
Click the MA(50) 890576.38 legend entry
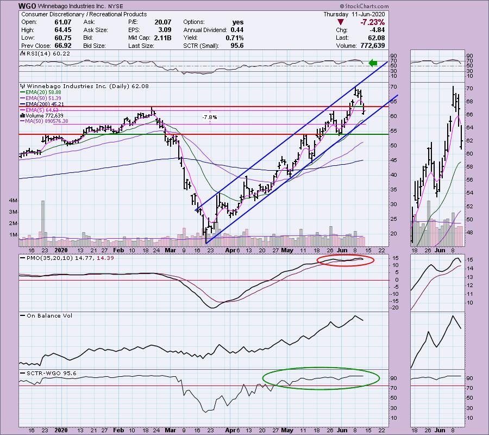(47, 121)
